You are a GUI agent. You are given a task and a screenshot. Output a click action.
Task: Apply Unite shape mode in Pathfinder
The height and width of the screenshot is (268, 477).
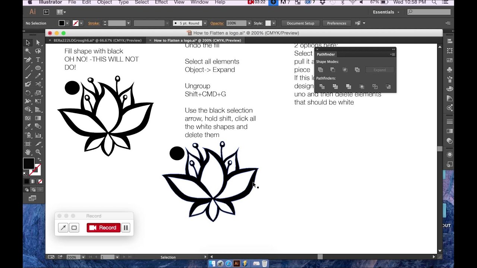320,70
